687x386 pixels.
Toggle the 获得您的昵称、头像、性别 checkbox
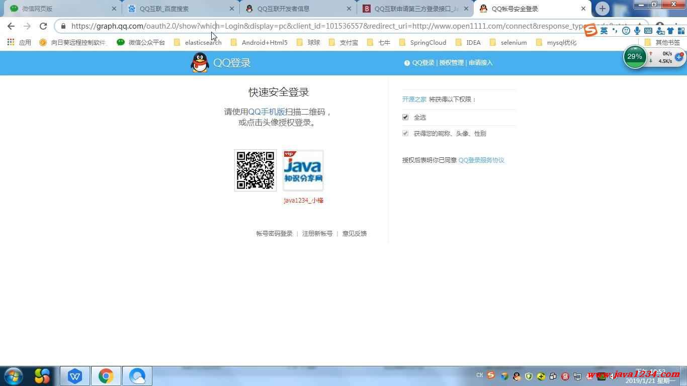coord(405,133)
